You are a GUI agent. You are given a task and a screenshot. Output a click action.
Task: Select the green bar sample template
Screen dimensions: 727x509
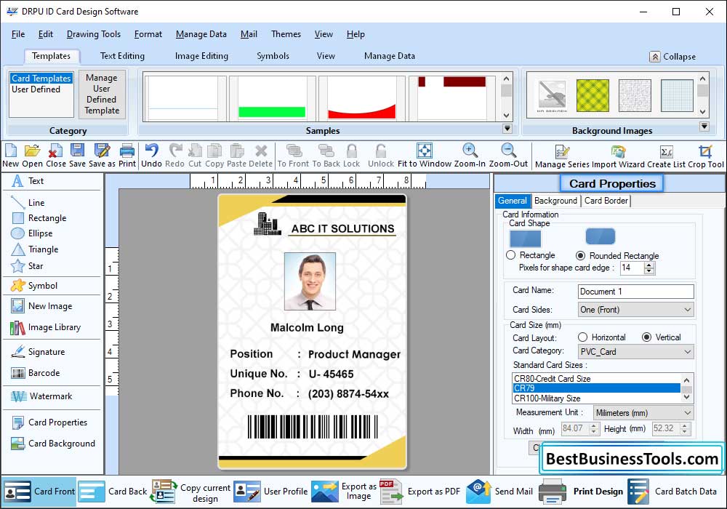point(272,98)
